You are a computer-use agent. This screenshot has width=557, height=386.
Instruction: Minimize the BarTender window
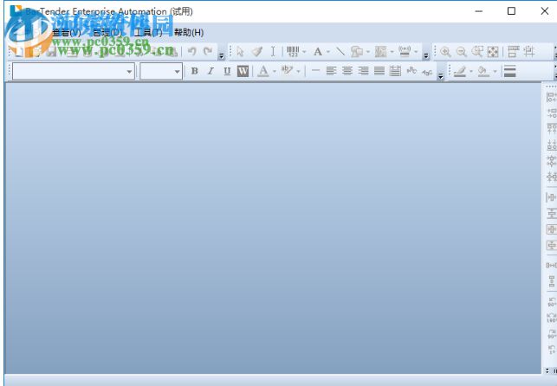click(479, 11)
